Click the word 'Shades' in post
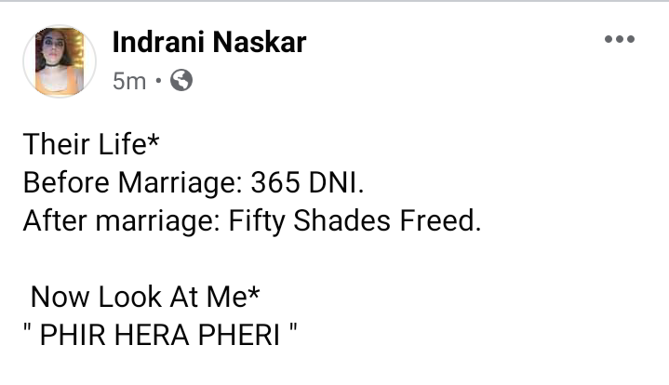Screen dimensions: 669x385 click(341, 220)
